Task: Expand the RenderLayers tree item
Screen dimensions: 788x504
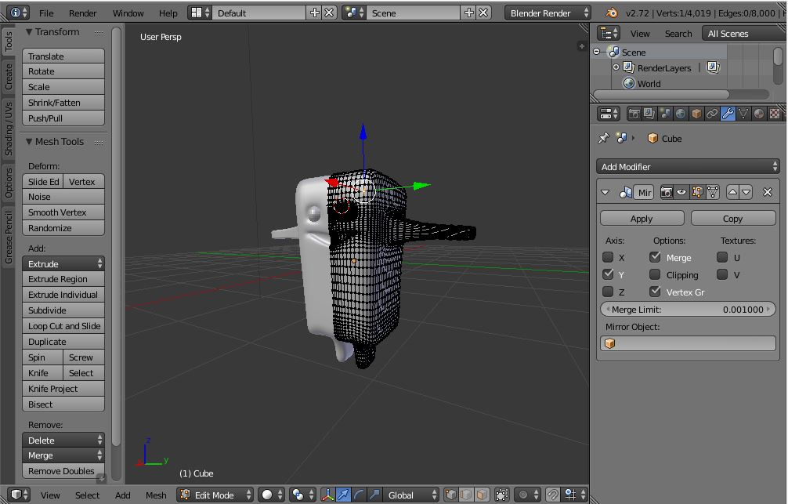Action: 616,67
